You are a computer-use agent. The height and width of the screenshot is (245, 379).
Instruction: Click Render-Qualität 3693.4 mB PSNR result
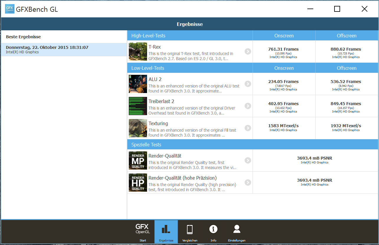click(x=314, y=158)
